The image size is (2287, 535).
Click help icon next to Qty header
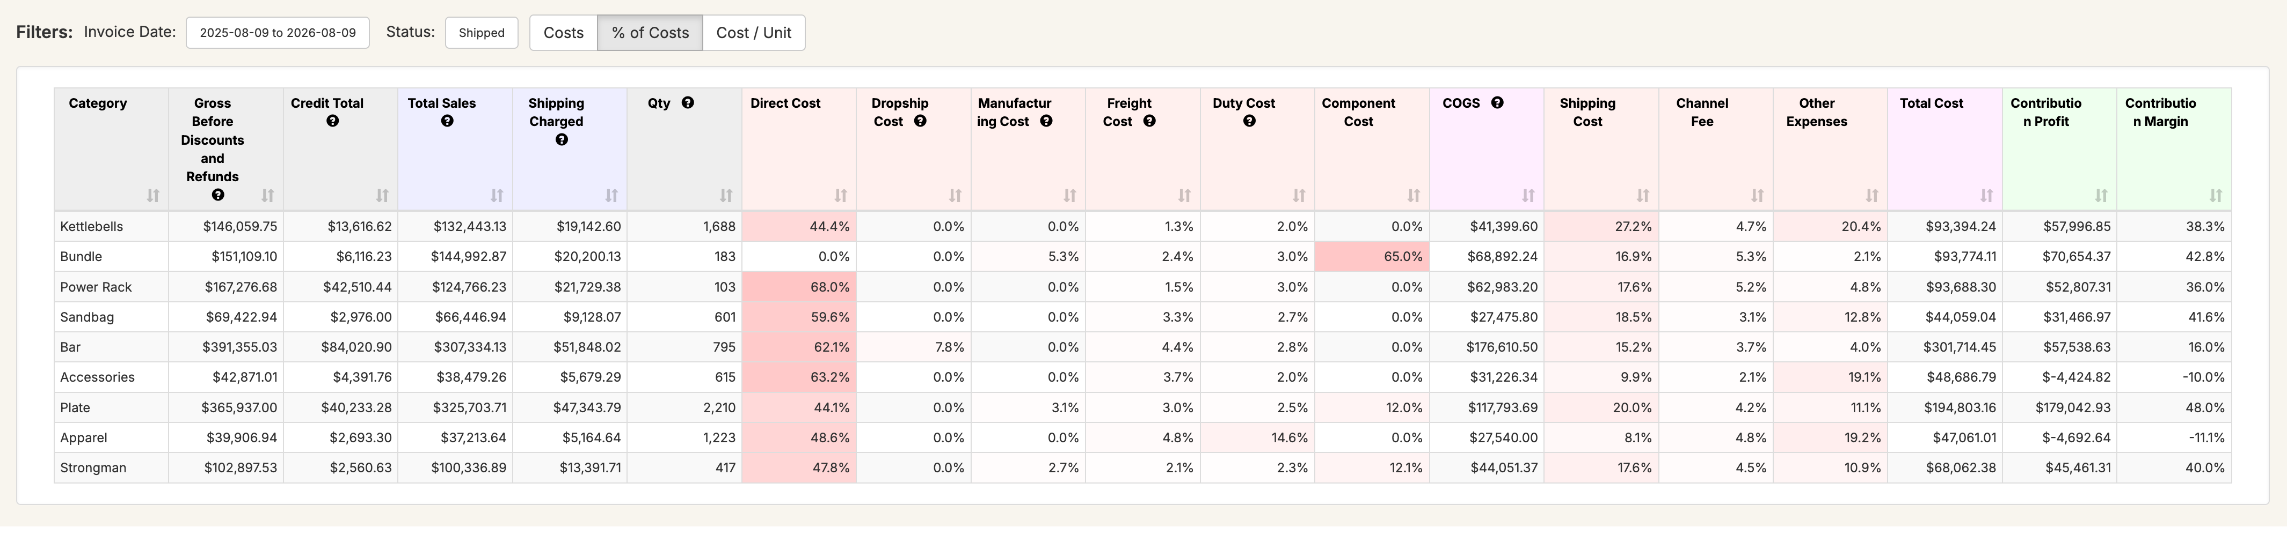click(687, 103)
